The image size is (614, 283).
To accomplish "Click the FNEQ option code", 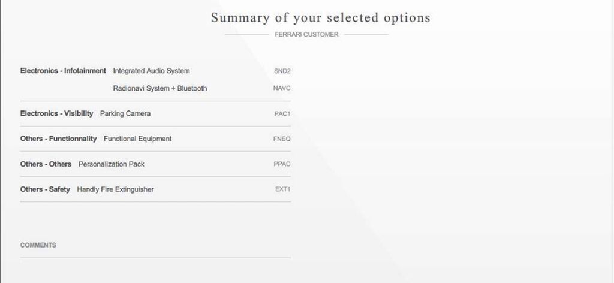I will [282, 139].
